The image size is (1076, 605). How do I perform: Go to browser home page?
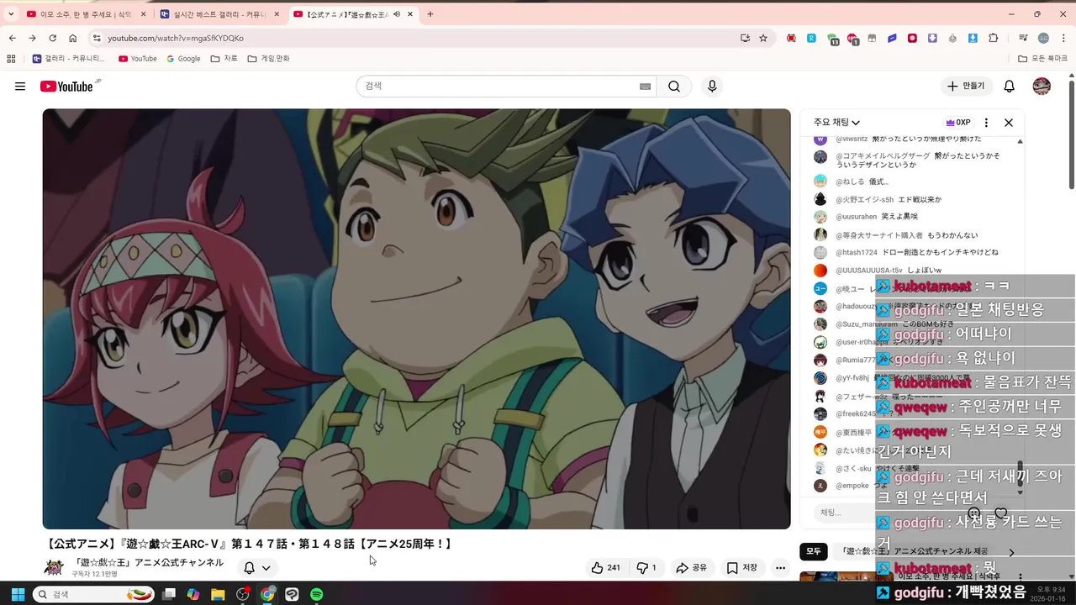pos(73,38)
